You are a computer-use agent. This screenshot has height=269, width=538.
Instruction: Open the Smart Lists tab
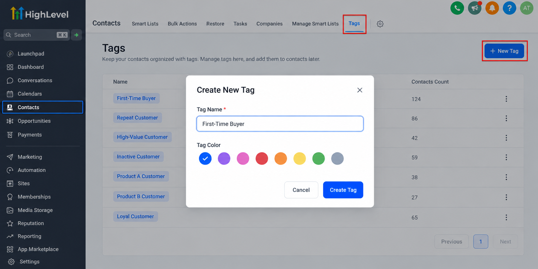coord(145,24)
